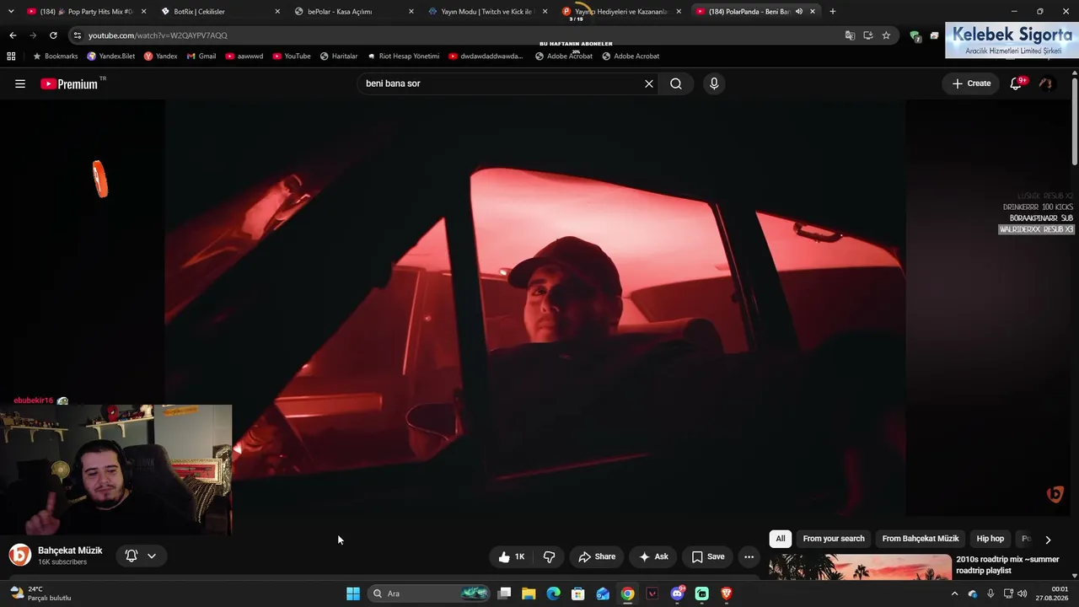
Task: Show next suggestion filter chips
Action: (x=1048, y=540)
